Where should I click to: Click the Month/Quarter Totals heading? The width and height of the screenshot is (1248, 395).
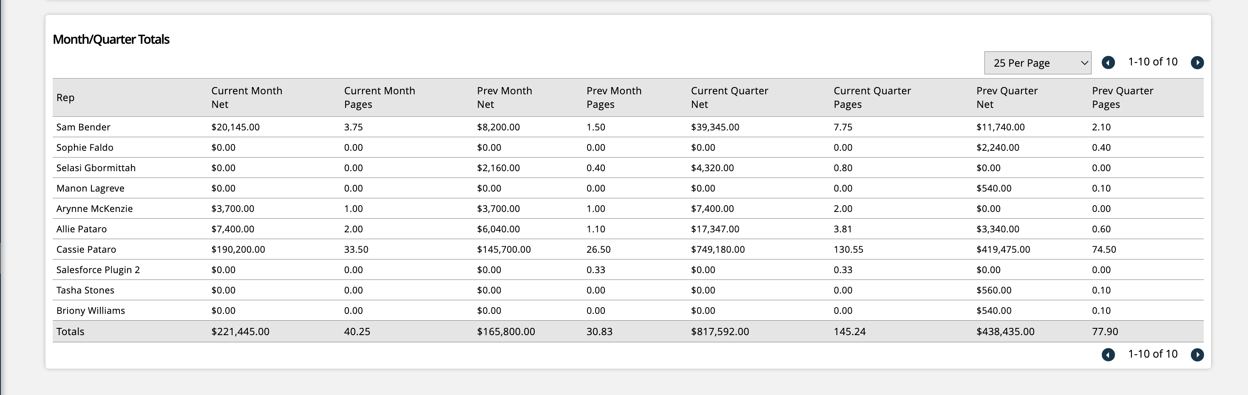click(111, 39)
